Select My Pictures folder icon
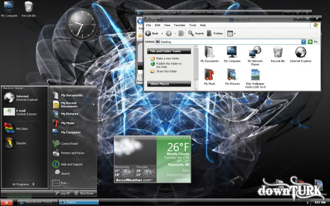Screen dimensions: 330x206 [x=232, y=77]
